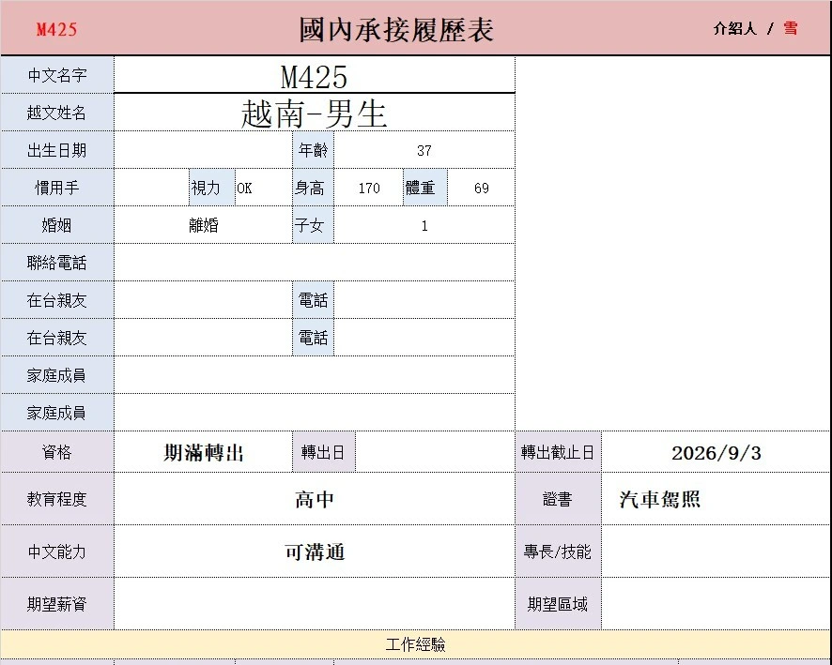Image resolution: width=832 pixels, height=665 pixels.
Task: Select the weight value 69
Action: 482,189
